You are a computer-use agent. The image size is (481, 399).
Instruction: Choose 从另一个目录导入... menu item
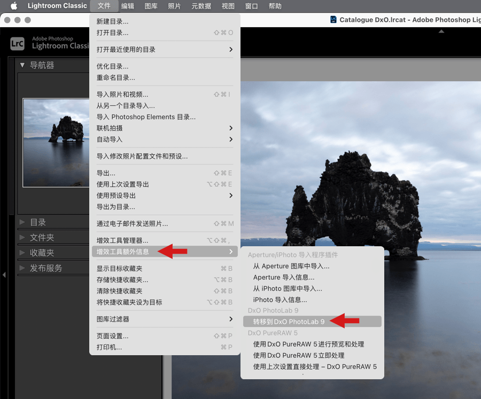tap(165, 106)
